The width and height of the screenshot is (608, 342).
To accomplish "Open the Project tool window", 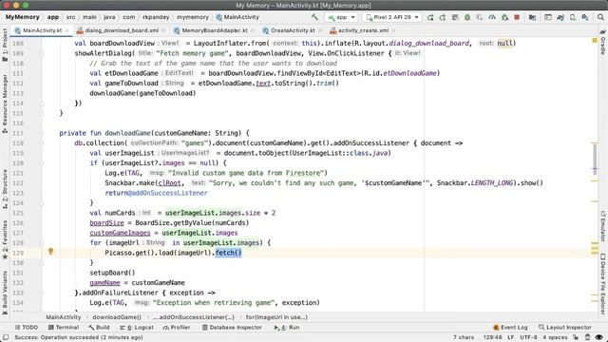I will 5,45.
